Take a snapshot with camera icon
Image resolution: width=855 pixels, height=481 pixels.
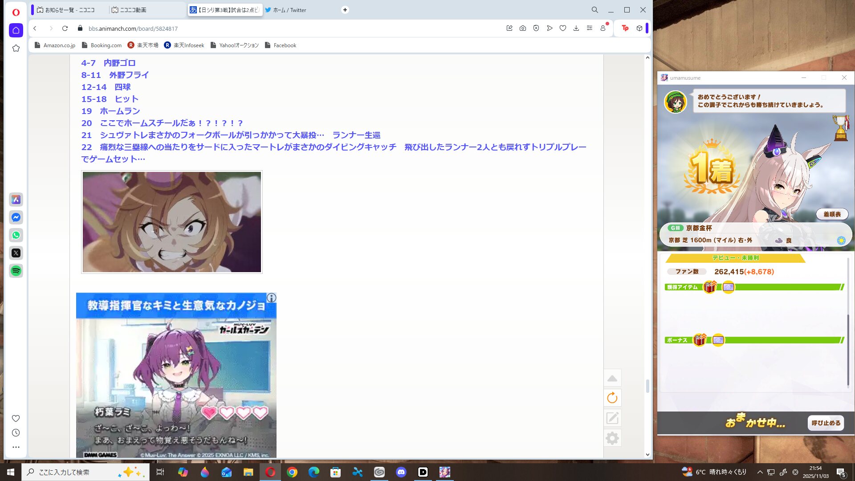[523, 28]
